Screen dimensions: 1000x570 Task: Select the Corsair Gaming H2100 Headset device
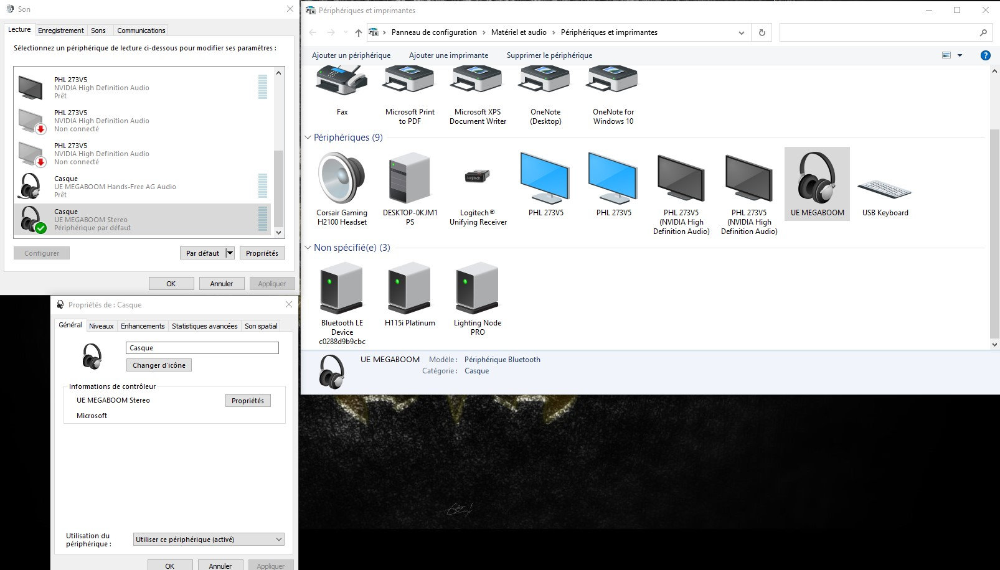click(x=341, y=179)
